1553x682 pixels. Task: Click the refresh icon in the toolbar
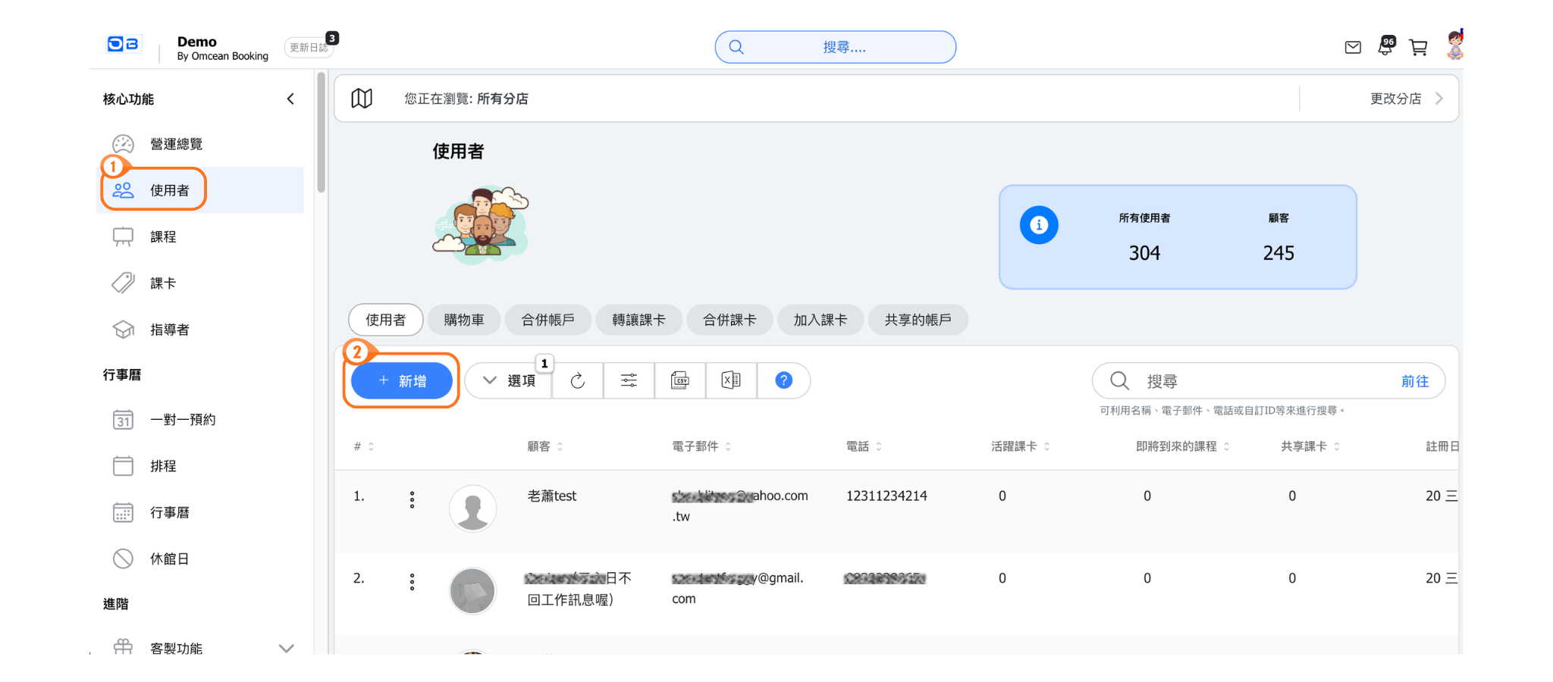pyautogui.click(x=578, y=380)
